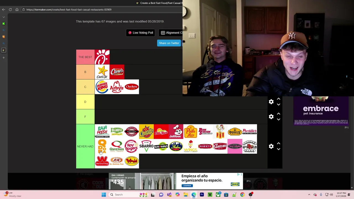This screenshot has width=354, height=199.
Task: Reload the page with the refresh icon
Action: point(10,10)
